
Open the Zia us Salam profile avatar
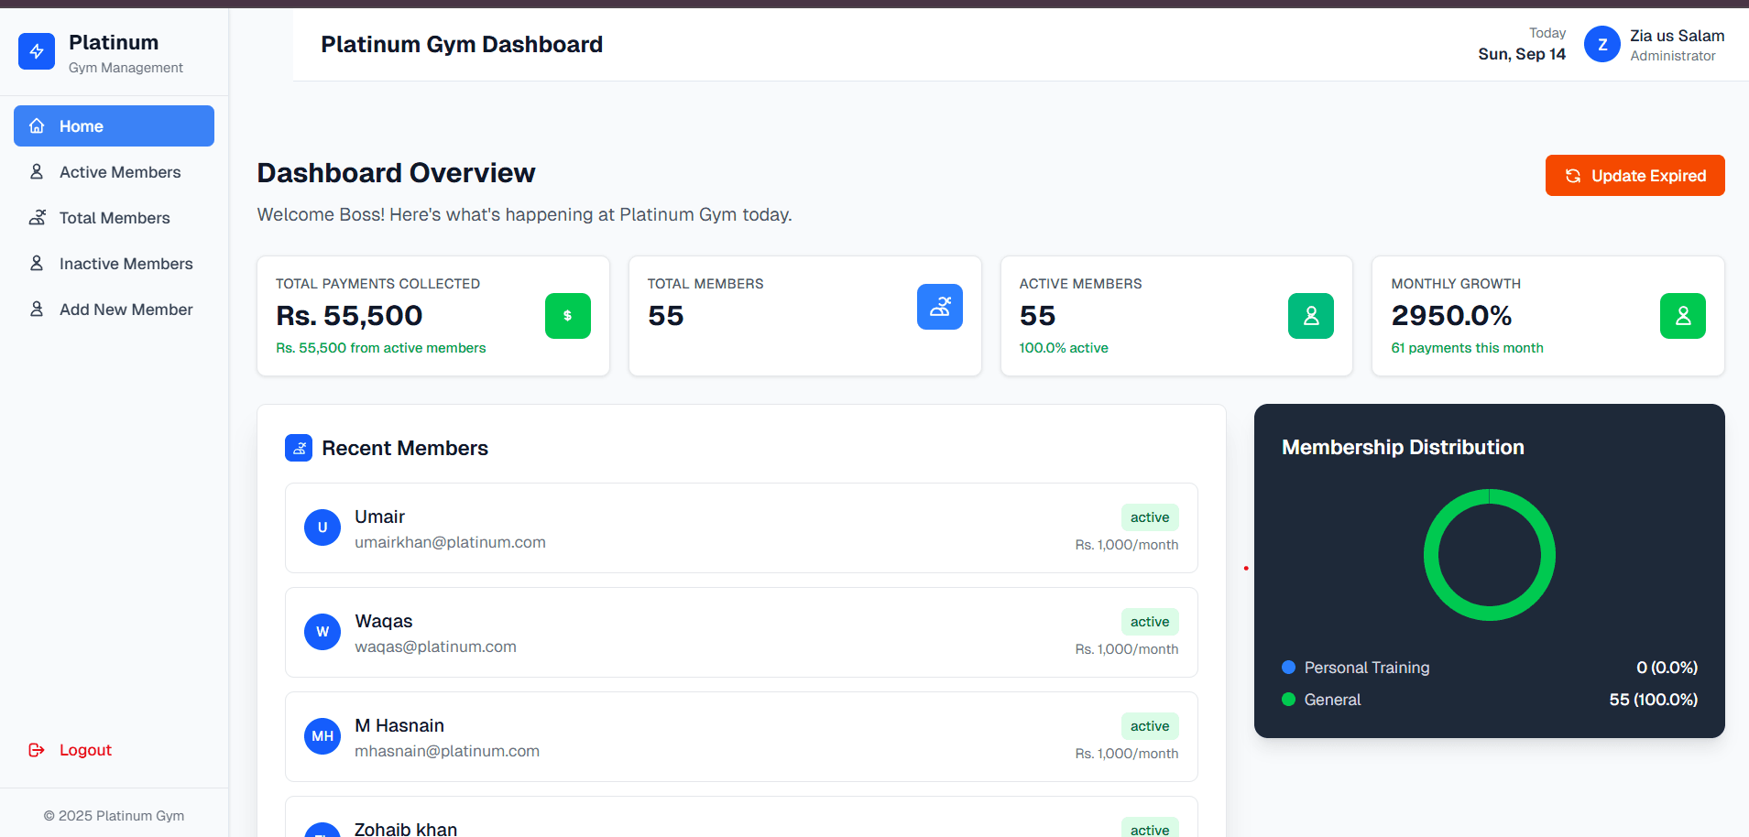tap(1601, 44)
